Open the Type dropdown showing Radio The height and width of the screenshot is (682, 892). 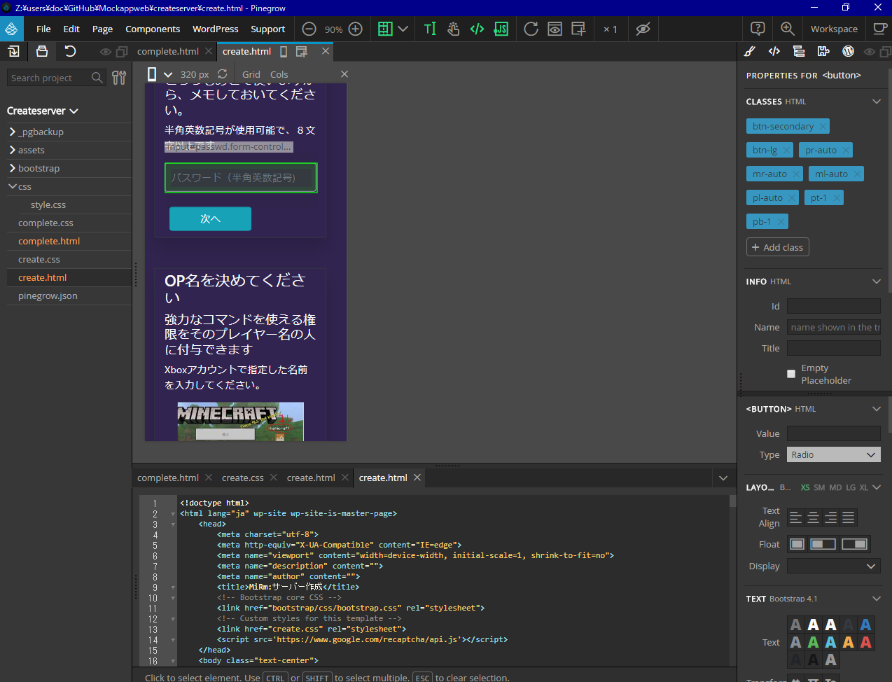click(x=833, y=454)
